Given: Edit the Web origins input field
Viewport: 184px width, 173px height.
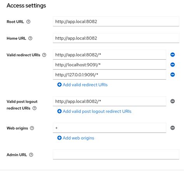Looking at the screenshot, I should (109, 128).
